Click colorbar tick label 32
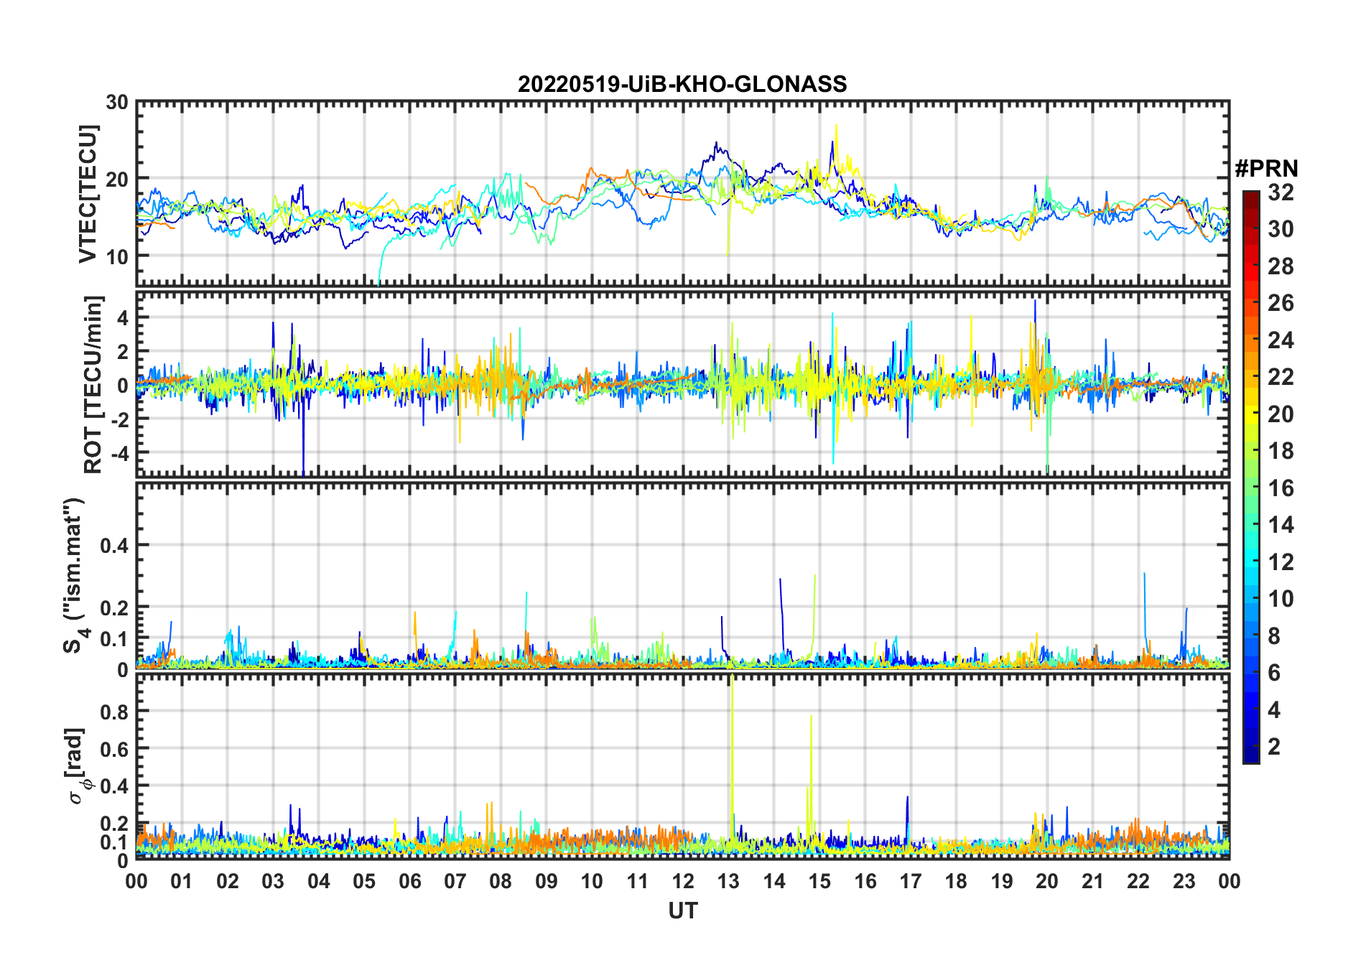This screenshot has height=955, width=1366. [x=1281, y=192]
